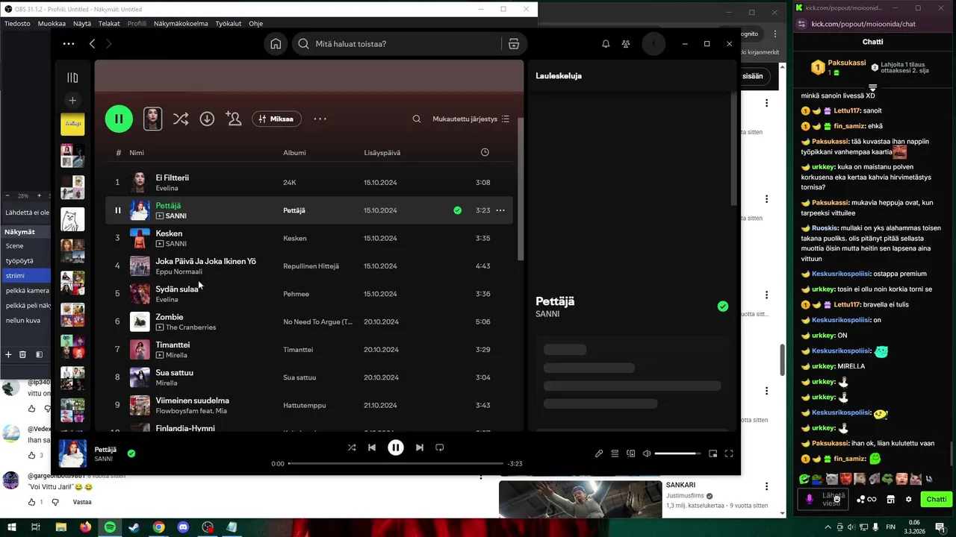This screenshot has height=537, width=956.
Task: Open the Spotify profile avatar menu
Action: point(654,44)
